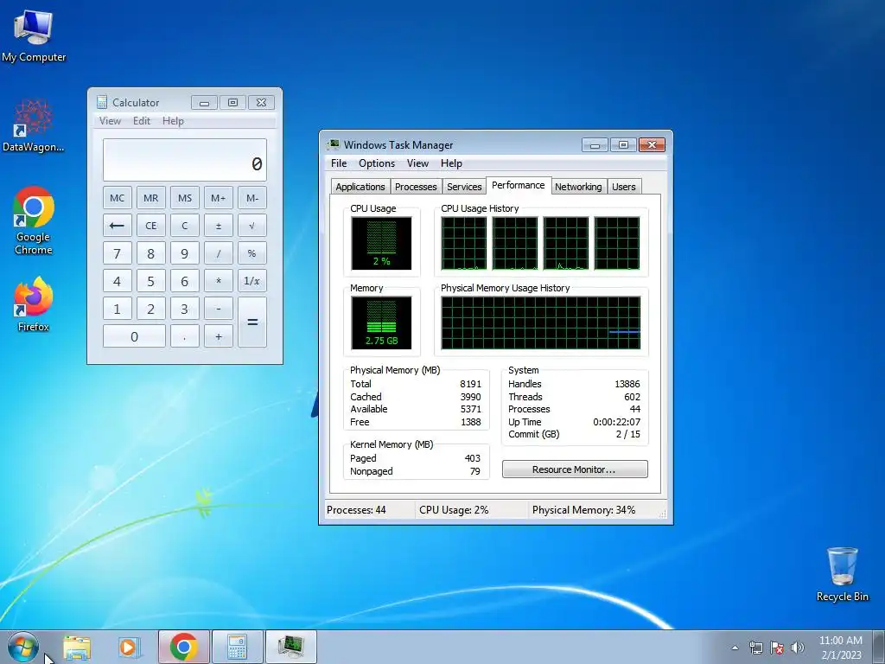Select the Recycle Bin icon
The width and height of the screenshot is (885, 664).
[842, 574]
